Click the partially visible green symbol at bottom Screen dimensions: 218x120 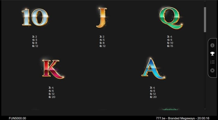(x=170, y=109)
